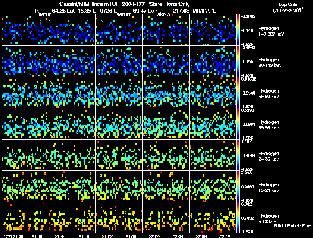
Task: Select the 'Hydrogen 90-149 keV' row label
Action: 270,63
